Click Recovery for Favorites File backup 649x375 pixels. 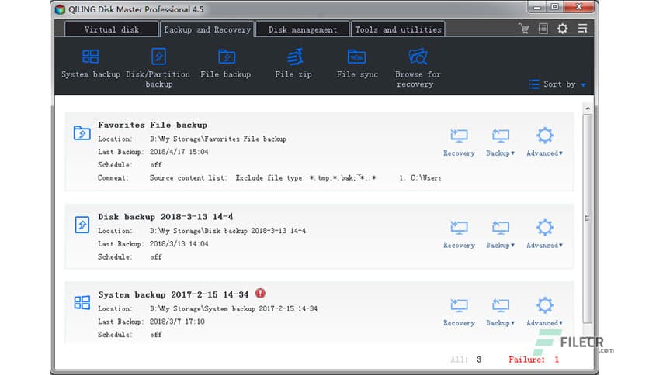coord(459,143)
